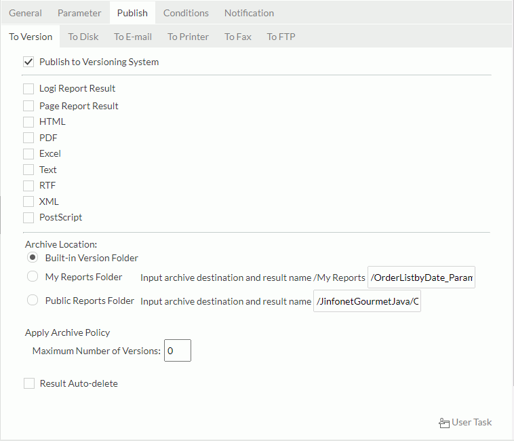Select the To Version sub-tab

click(31, 37)
